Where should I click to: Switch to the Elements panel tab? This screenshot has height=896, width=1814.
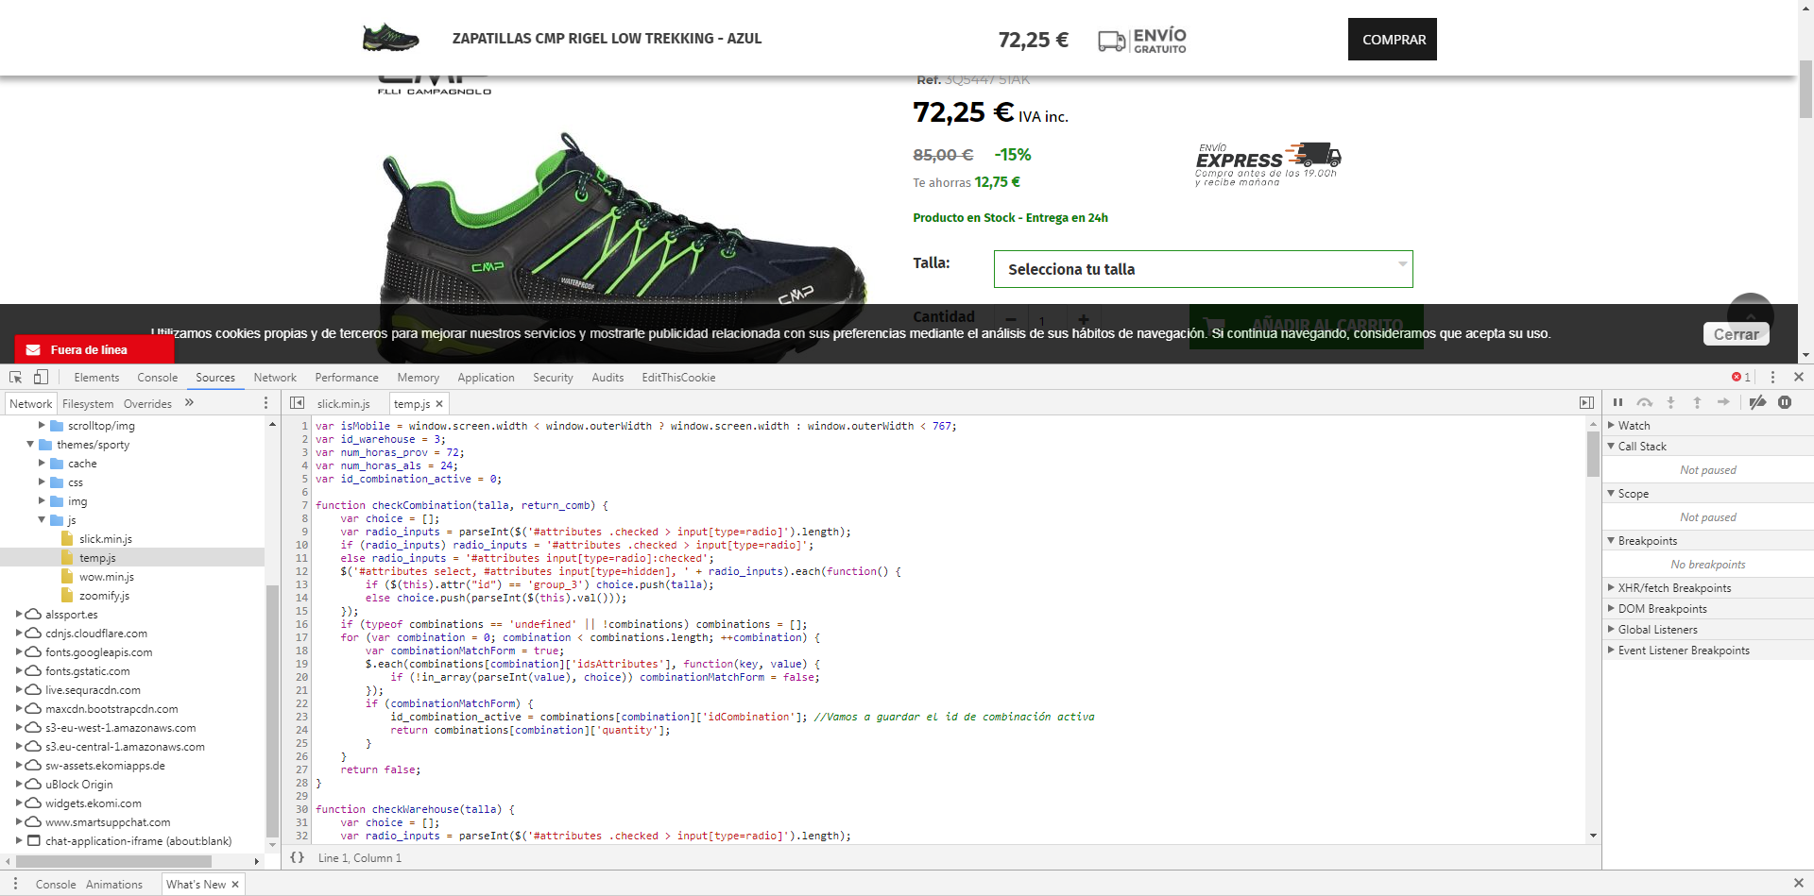pos(96,378)
